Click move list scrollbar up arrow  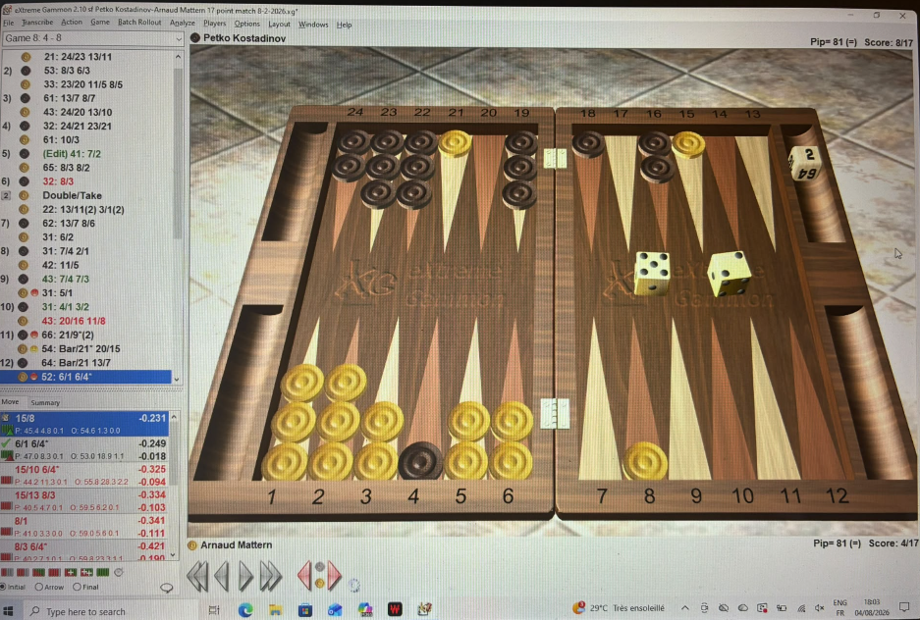pos(178,57)
